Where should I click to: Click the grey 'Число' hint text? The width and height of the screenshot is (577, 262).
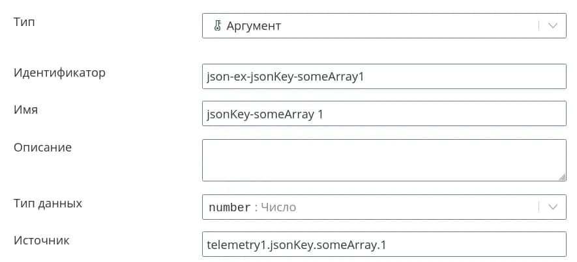278,207
